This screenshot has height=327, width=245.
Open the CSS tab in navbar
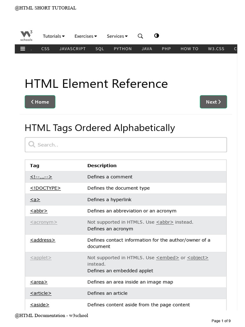point(45,49)
